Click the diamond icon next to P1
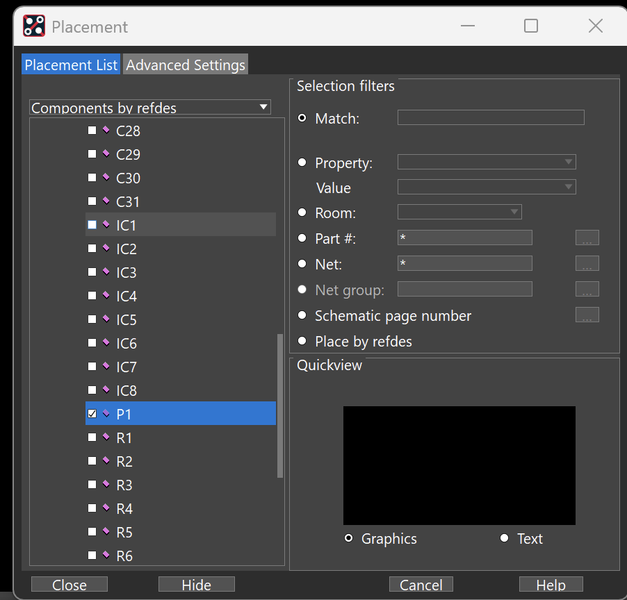This screenshot has width=627, height=600. coord(106,413)
